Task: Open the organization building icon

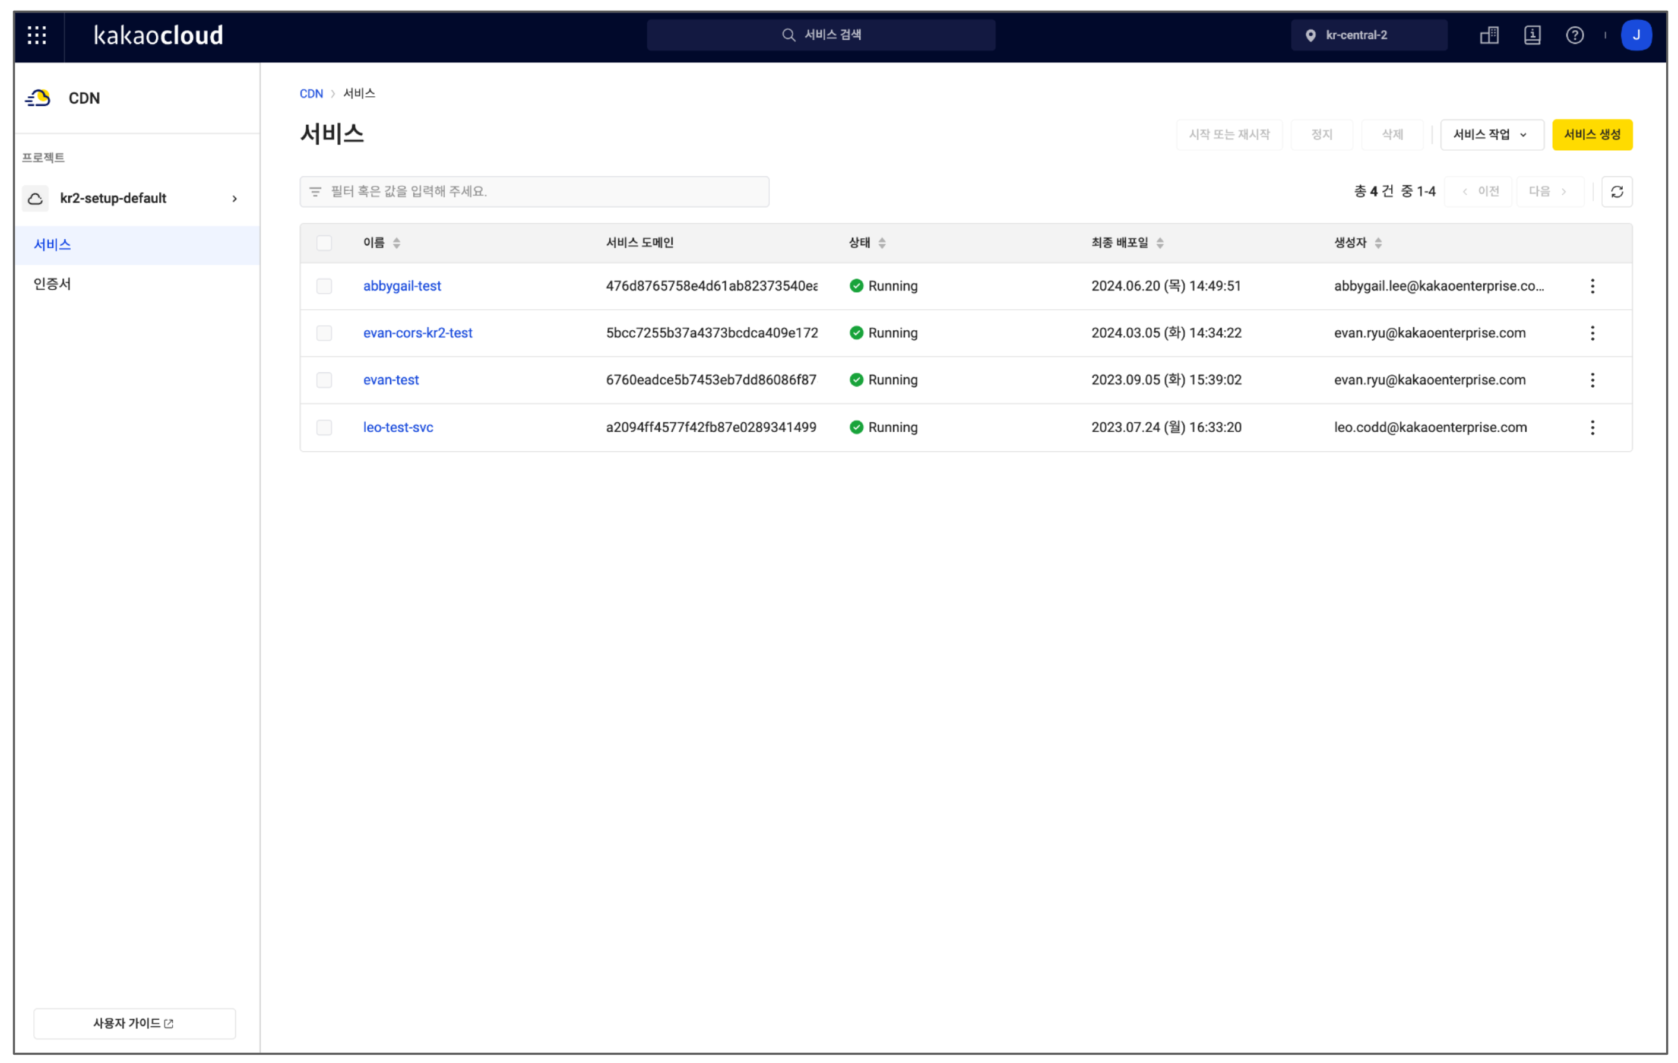Action: point(1489,35)
